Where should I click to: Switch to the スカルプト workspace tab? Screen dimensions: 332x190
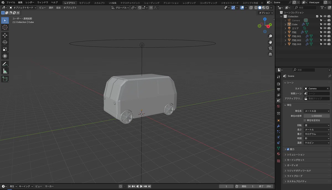100,3
